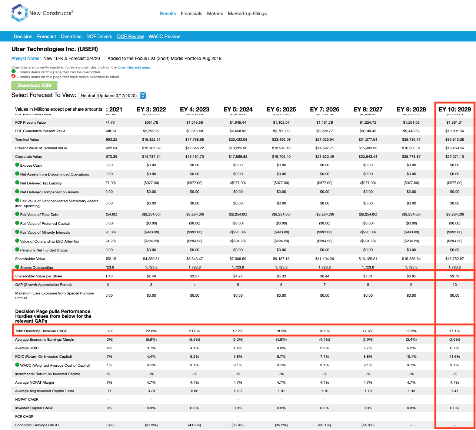Click the Corporate Value row label
The image size is (476, 430).
click(29, 157)
